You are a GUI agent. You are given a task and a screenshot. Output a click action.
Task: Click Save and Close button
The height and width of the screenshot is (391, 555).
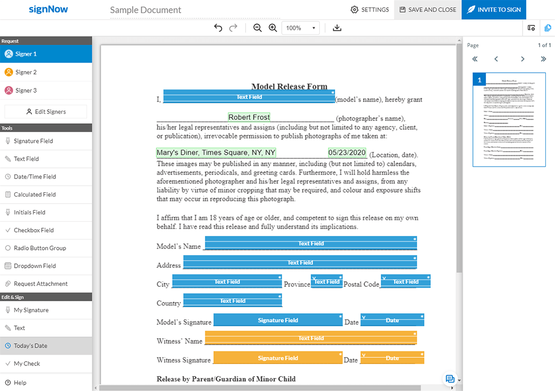[427, 10]
